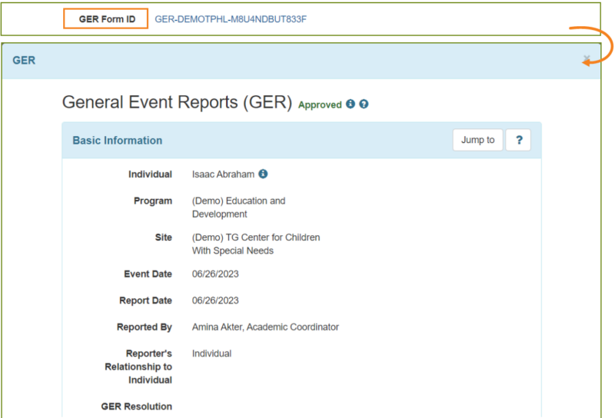Open info icon next to Isaac Abraham

[263, 174]
